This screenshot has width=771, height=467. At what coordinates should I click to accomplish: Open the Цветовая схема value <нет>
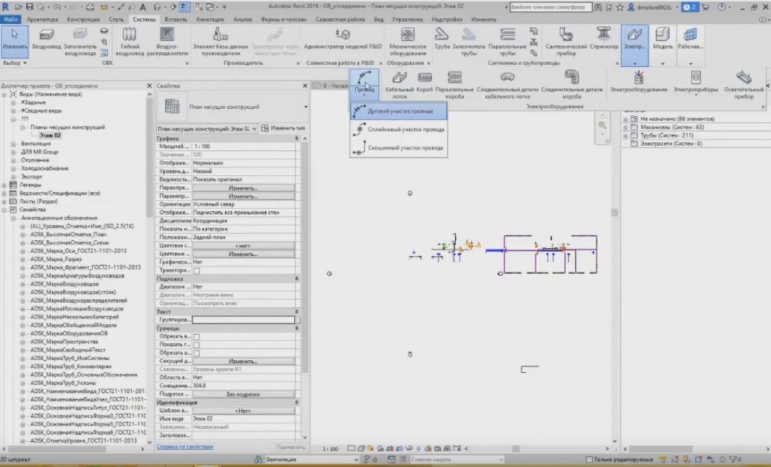pyautogui.click(x=243, y=245)
